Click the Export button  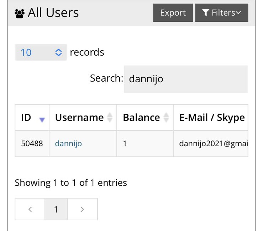tap(173, 13)
